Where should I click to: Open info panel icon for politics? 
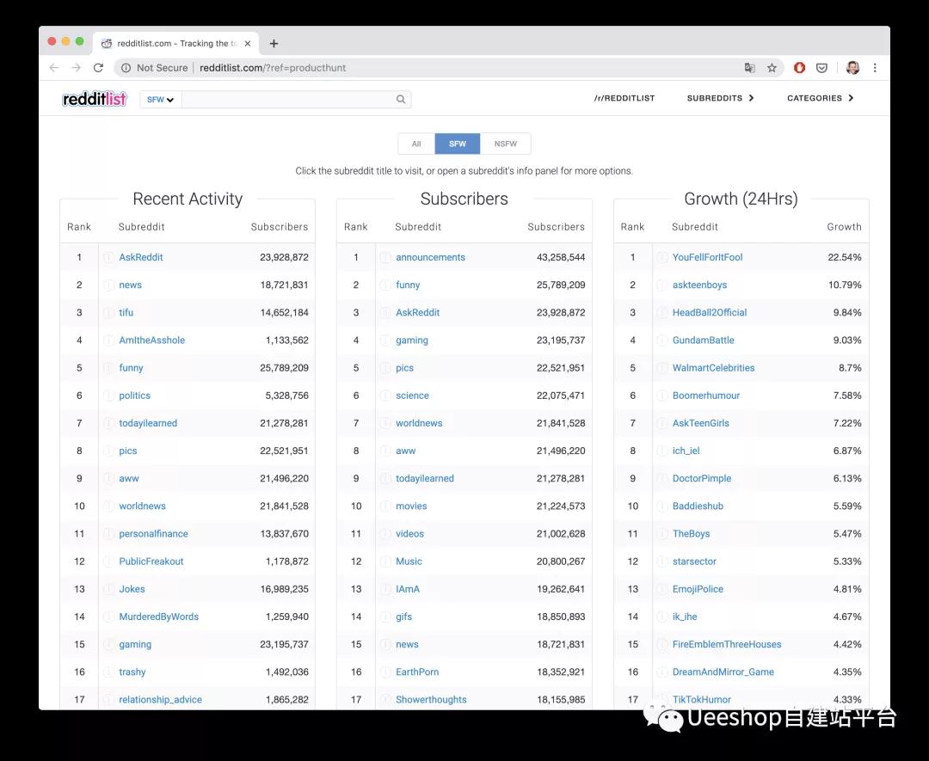[108, 395]
